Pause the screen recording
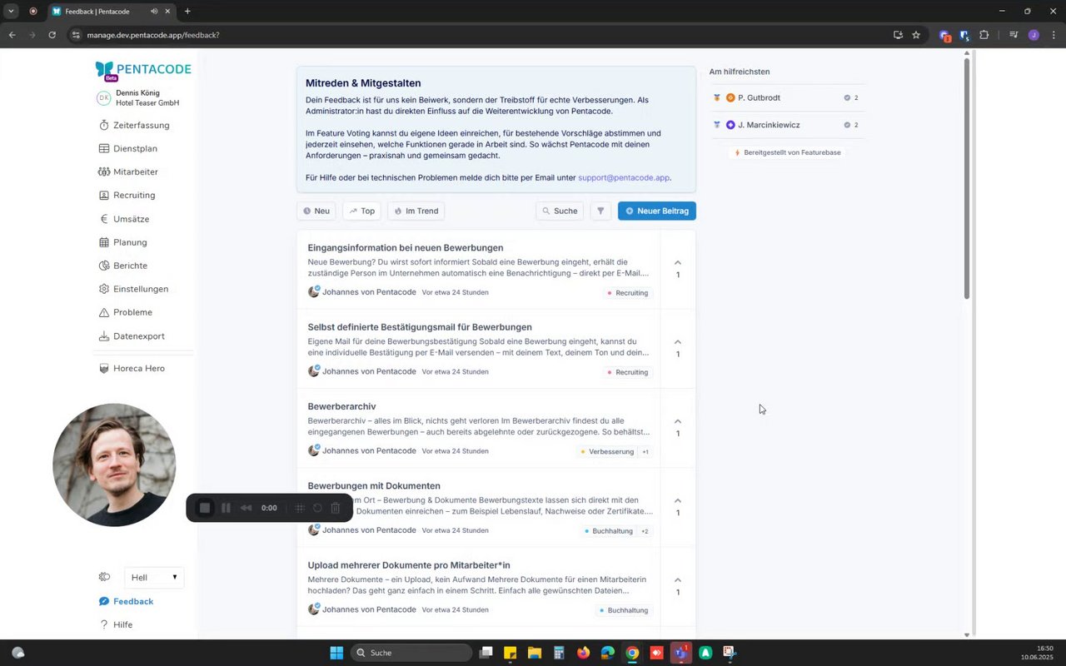1066x666 pixels. pos(226,508)
